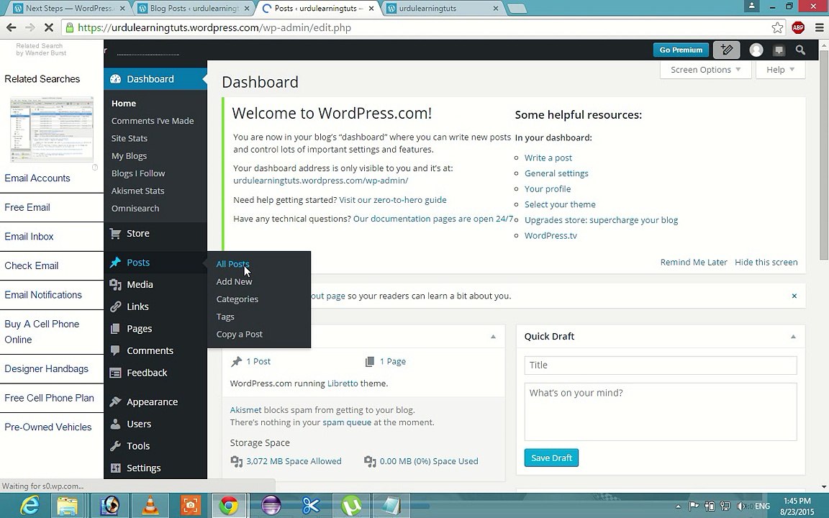The width and height of the screenshot is (829, 518).
Task: Switch to the plain urdulearningtuts browser tab
Action: click(443, 8)
